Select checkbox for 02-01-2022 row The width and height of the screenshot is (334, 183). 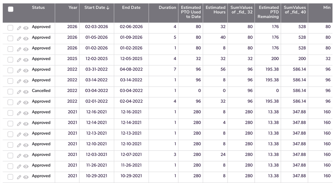pyautogui.click(x=10, y=102)
